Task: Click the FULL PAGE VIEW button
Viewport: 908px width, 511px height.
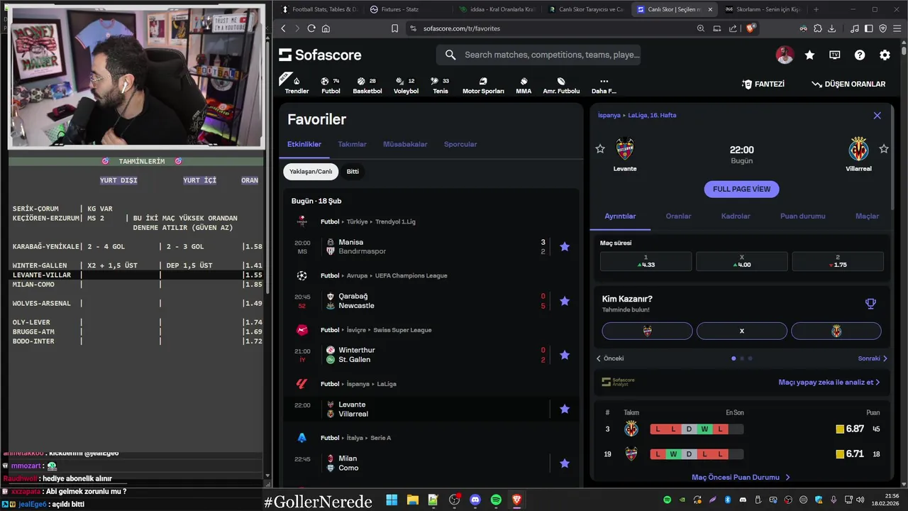Action: click(x=741, y=189)
